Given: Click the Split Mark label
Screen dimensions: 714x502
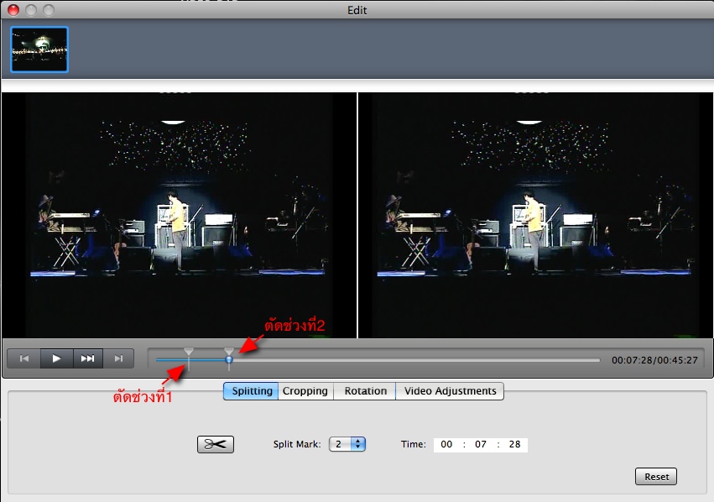Looking at the screenshot, I should pos(297,444).
